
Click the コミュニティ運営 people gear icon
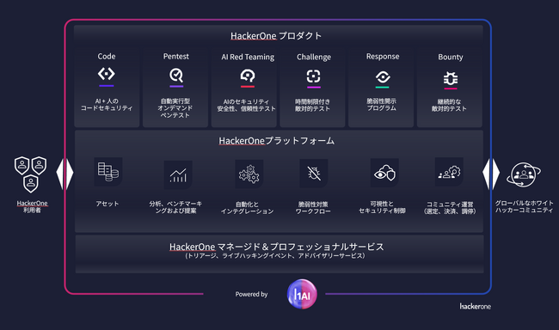449,172
